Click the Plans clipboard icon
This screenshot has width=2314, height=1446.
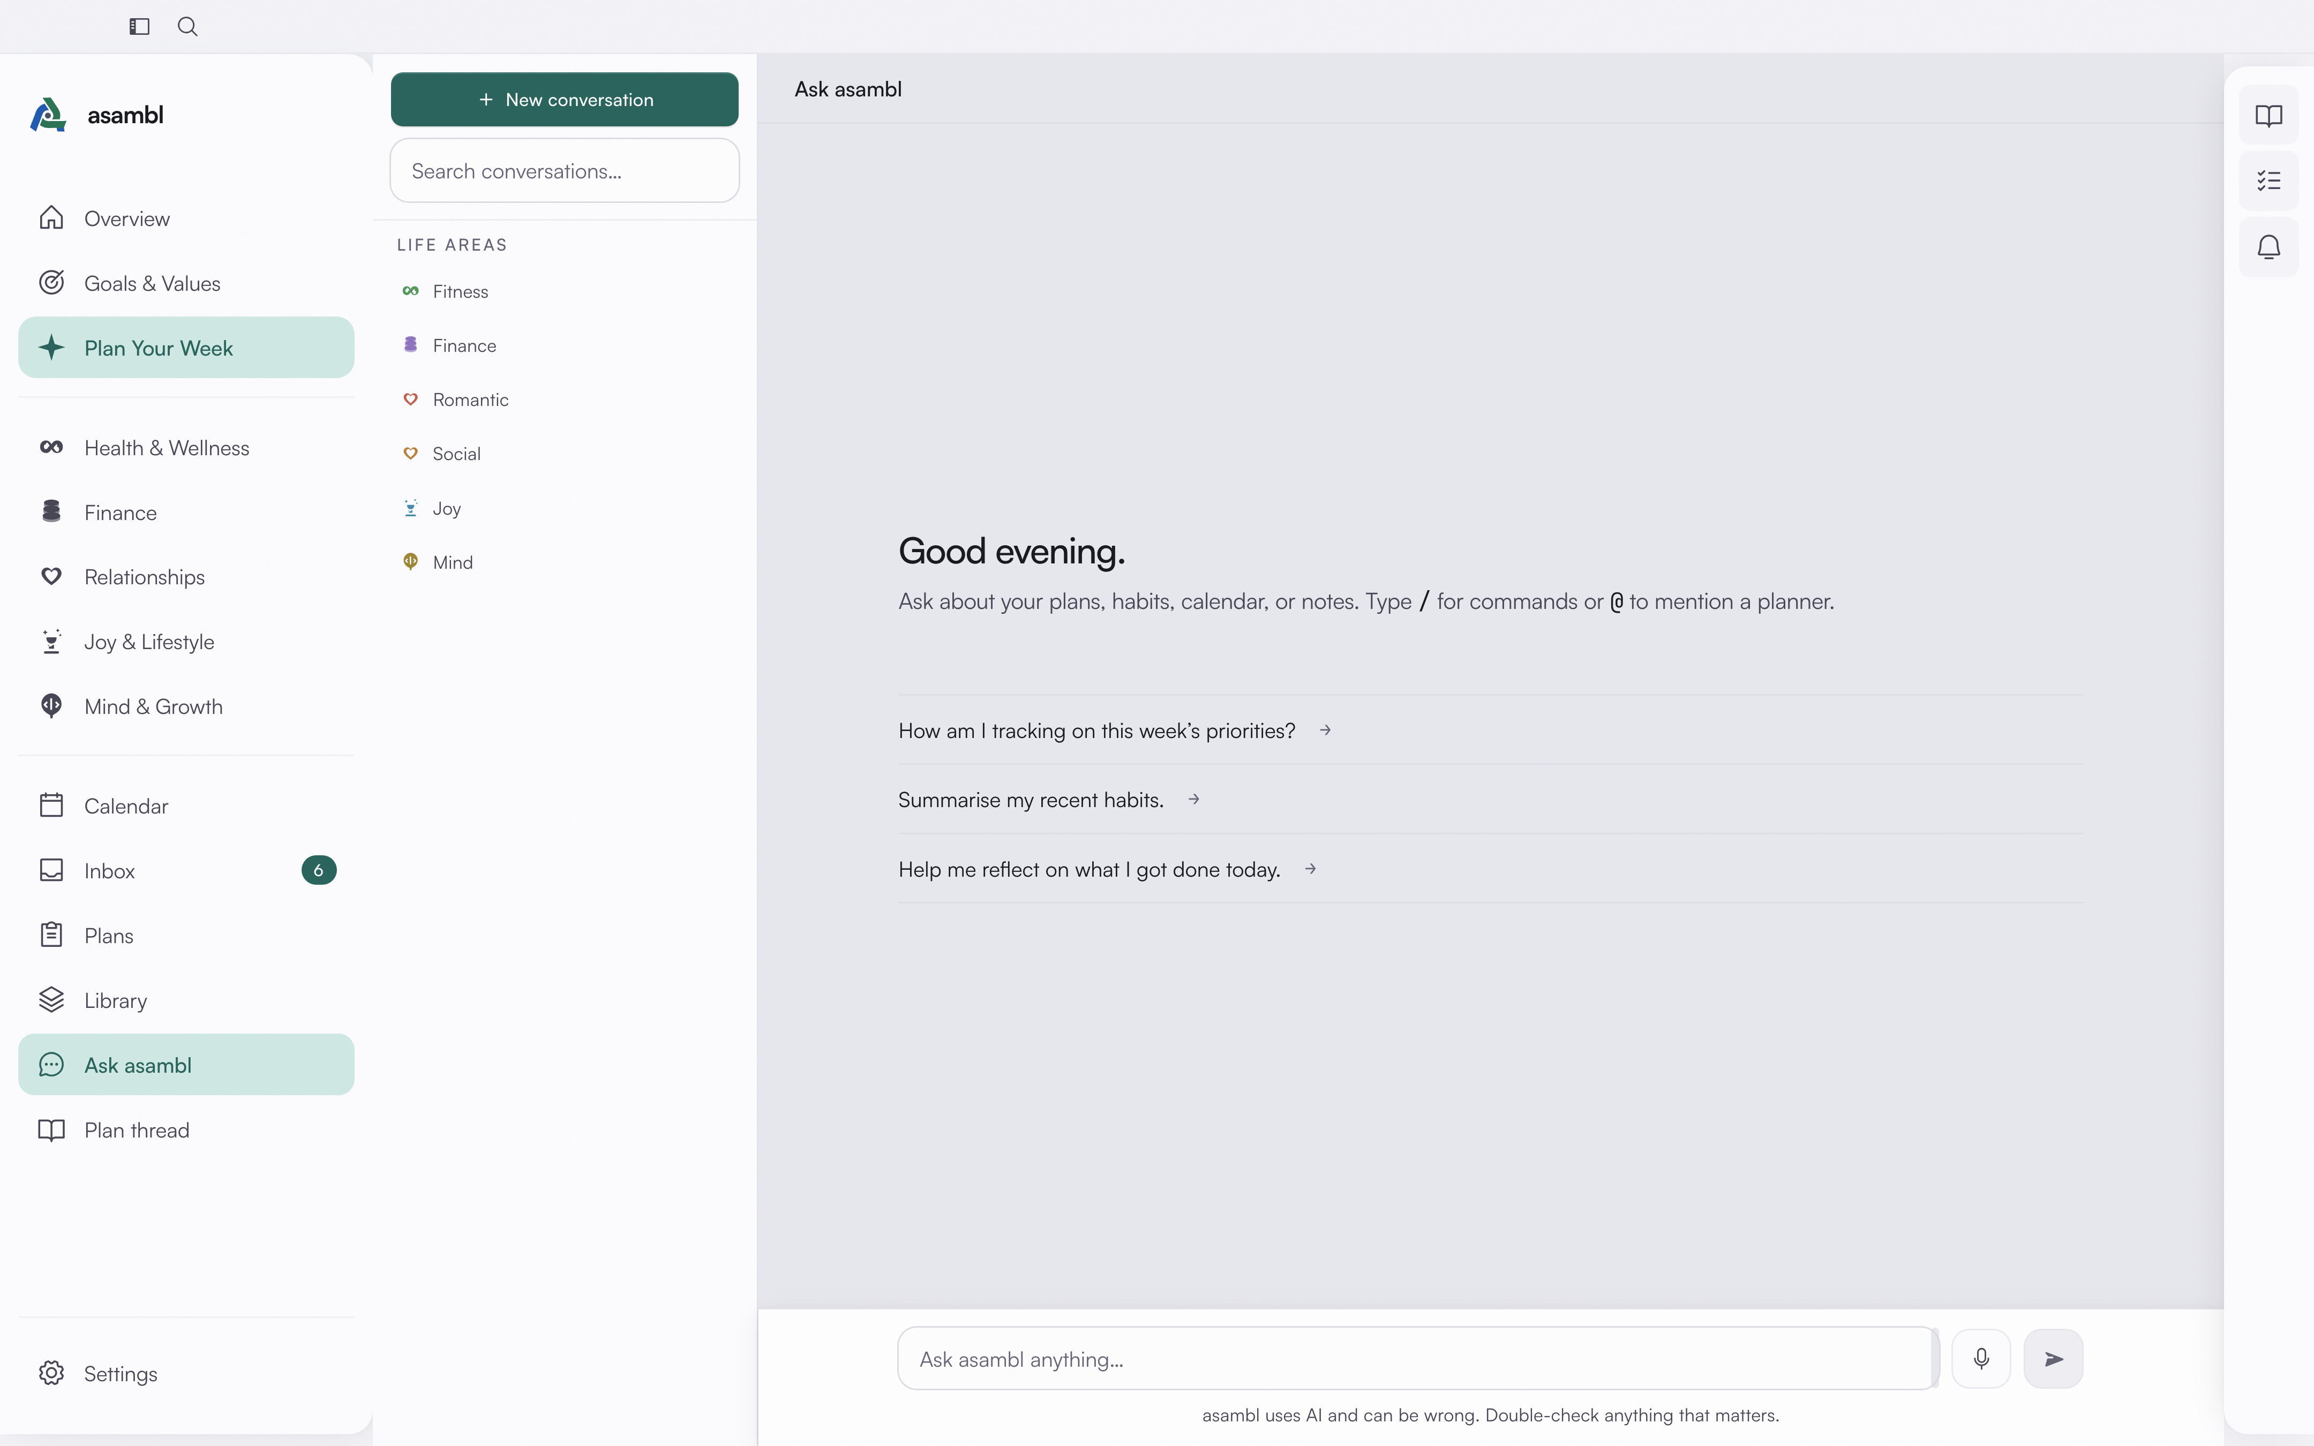(x=51, y=935)
